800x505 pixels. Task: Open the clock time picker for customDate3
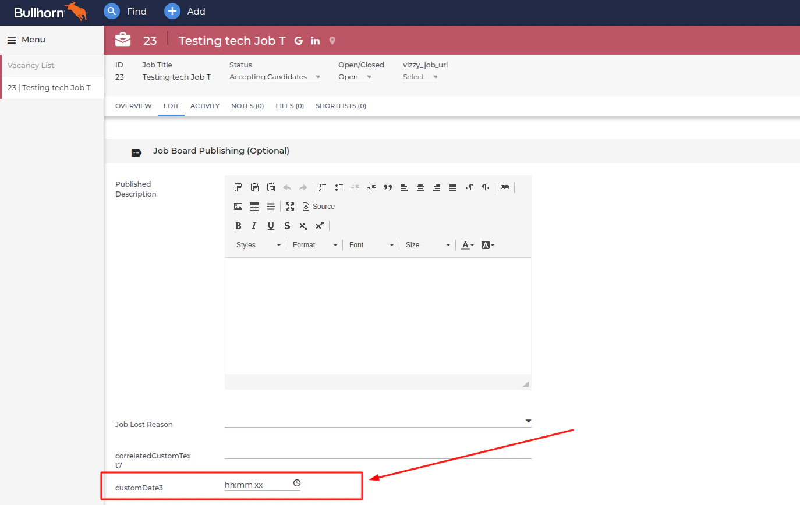pos(297,483)
